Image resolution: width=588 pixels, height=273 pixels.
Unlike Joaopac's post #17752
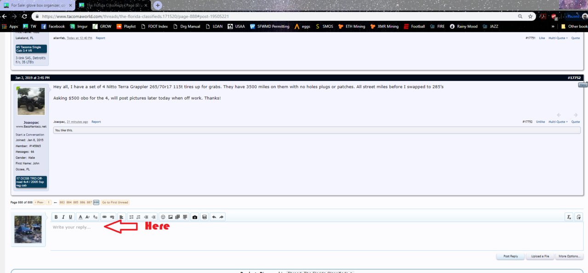(540, 122)
